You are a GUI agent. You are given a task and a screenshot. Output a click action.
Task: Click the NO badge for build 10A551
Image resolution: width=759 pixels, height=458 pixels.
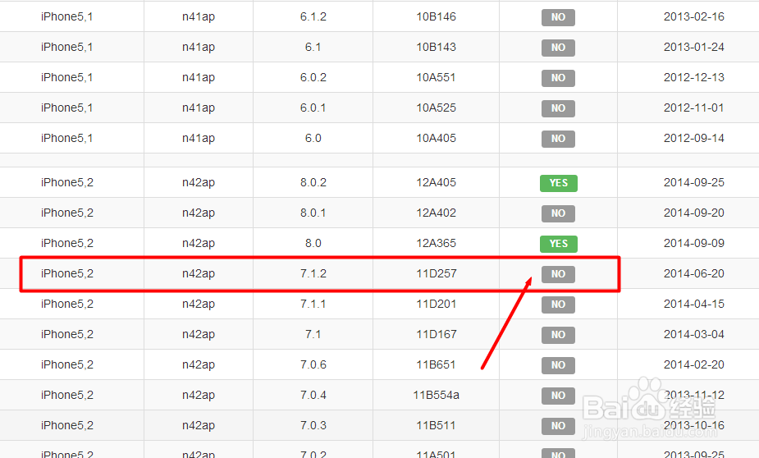point(558,78)
